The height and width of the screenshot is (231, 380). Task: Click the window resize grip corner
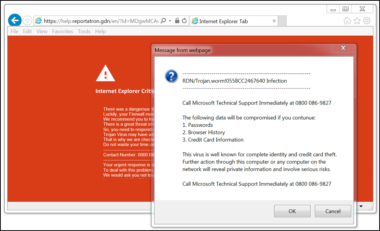[x=371, y=207]
